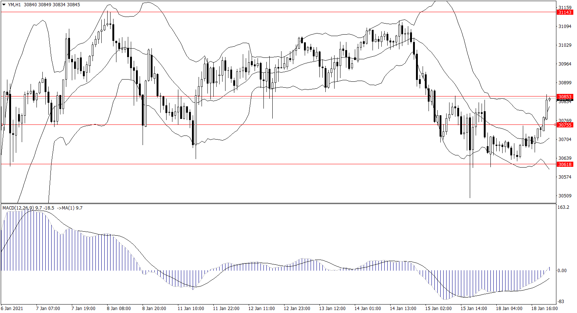Click square handle at the 30755 line's right end

[555, 125]
